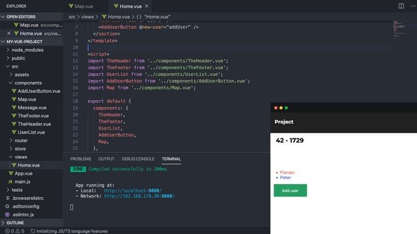Expand the OUTLINE section
Image resolution: width=417 pixels, height=234 pixels.
click(3, 222)
